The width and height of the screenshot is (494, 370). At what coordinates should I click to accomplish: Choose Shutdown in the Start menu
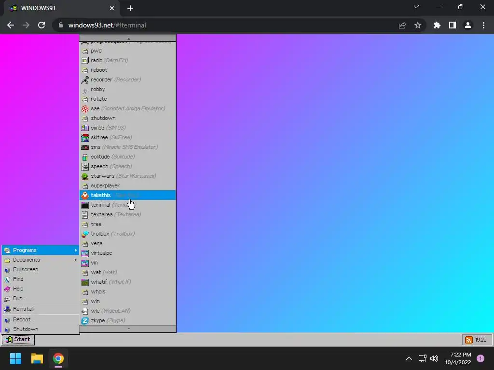(41, 329)
